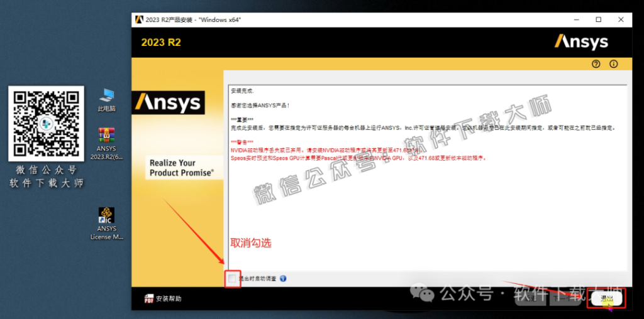
Task: Click the ***重要*** heading text
Action: [x=242, y=120]
